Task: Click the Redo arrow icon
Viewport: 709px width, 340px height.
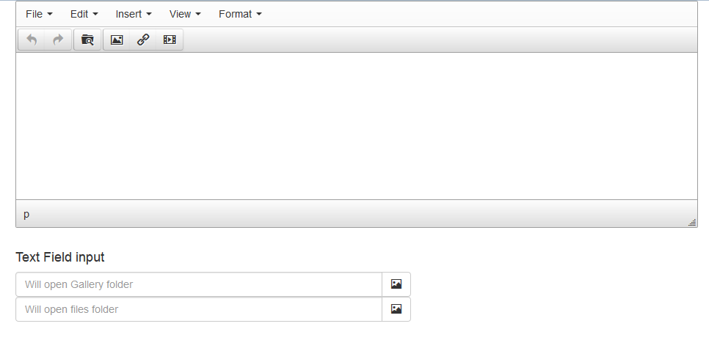Action: [58, 40]
